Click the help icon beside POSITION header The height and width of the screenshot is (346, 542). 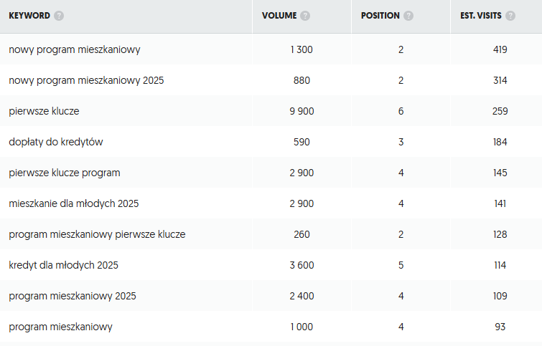(x=408, y=16)
